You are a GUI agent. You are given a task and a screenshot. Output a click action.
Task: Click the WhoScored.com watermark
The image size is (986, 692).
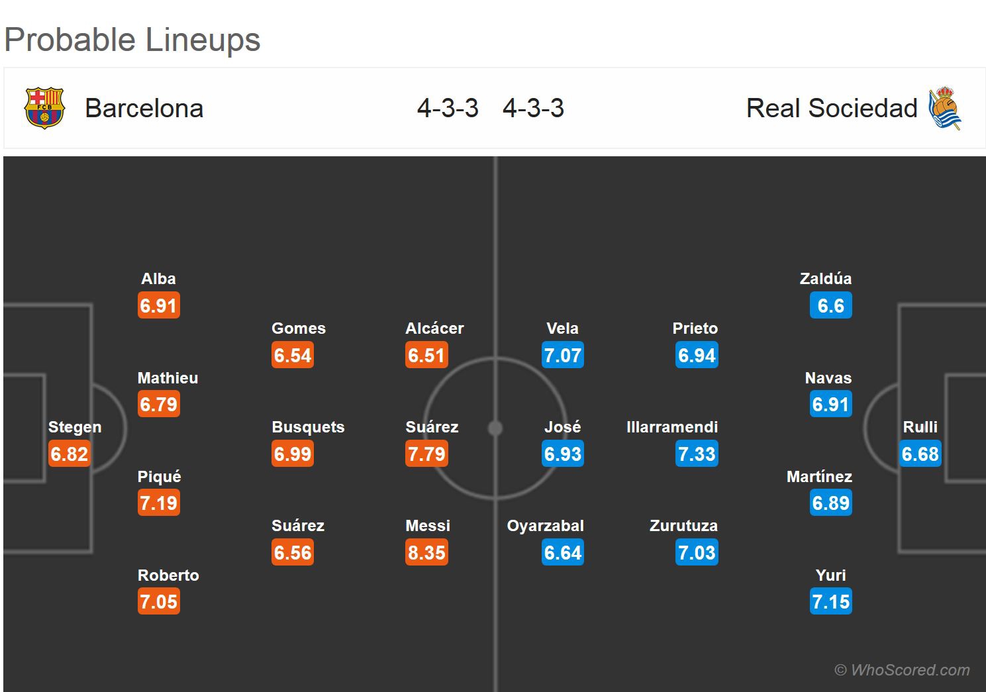tap(902, 670)
